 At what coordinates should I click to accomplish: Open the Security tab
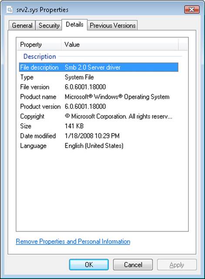(49, 25)
